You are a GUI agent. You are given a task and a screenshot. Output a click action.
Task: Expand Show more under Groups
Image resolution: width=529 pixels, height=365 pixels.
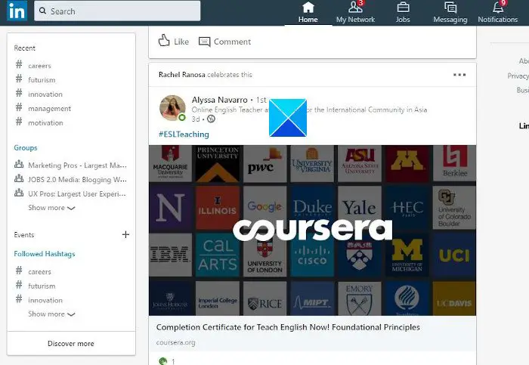[x=51, y=208]
